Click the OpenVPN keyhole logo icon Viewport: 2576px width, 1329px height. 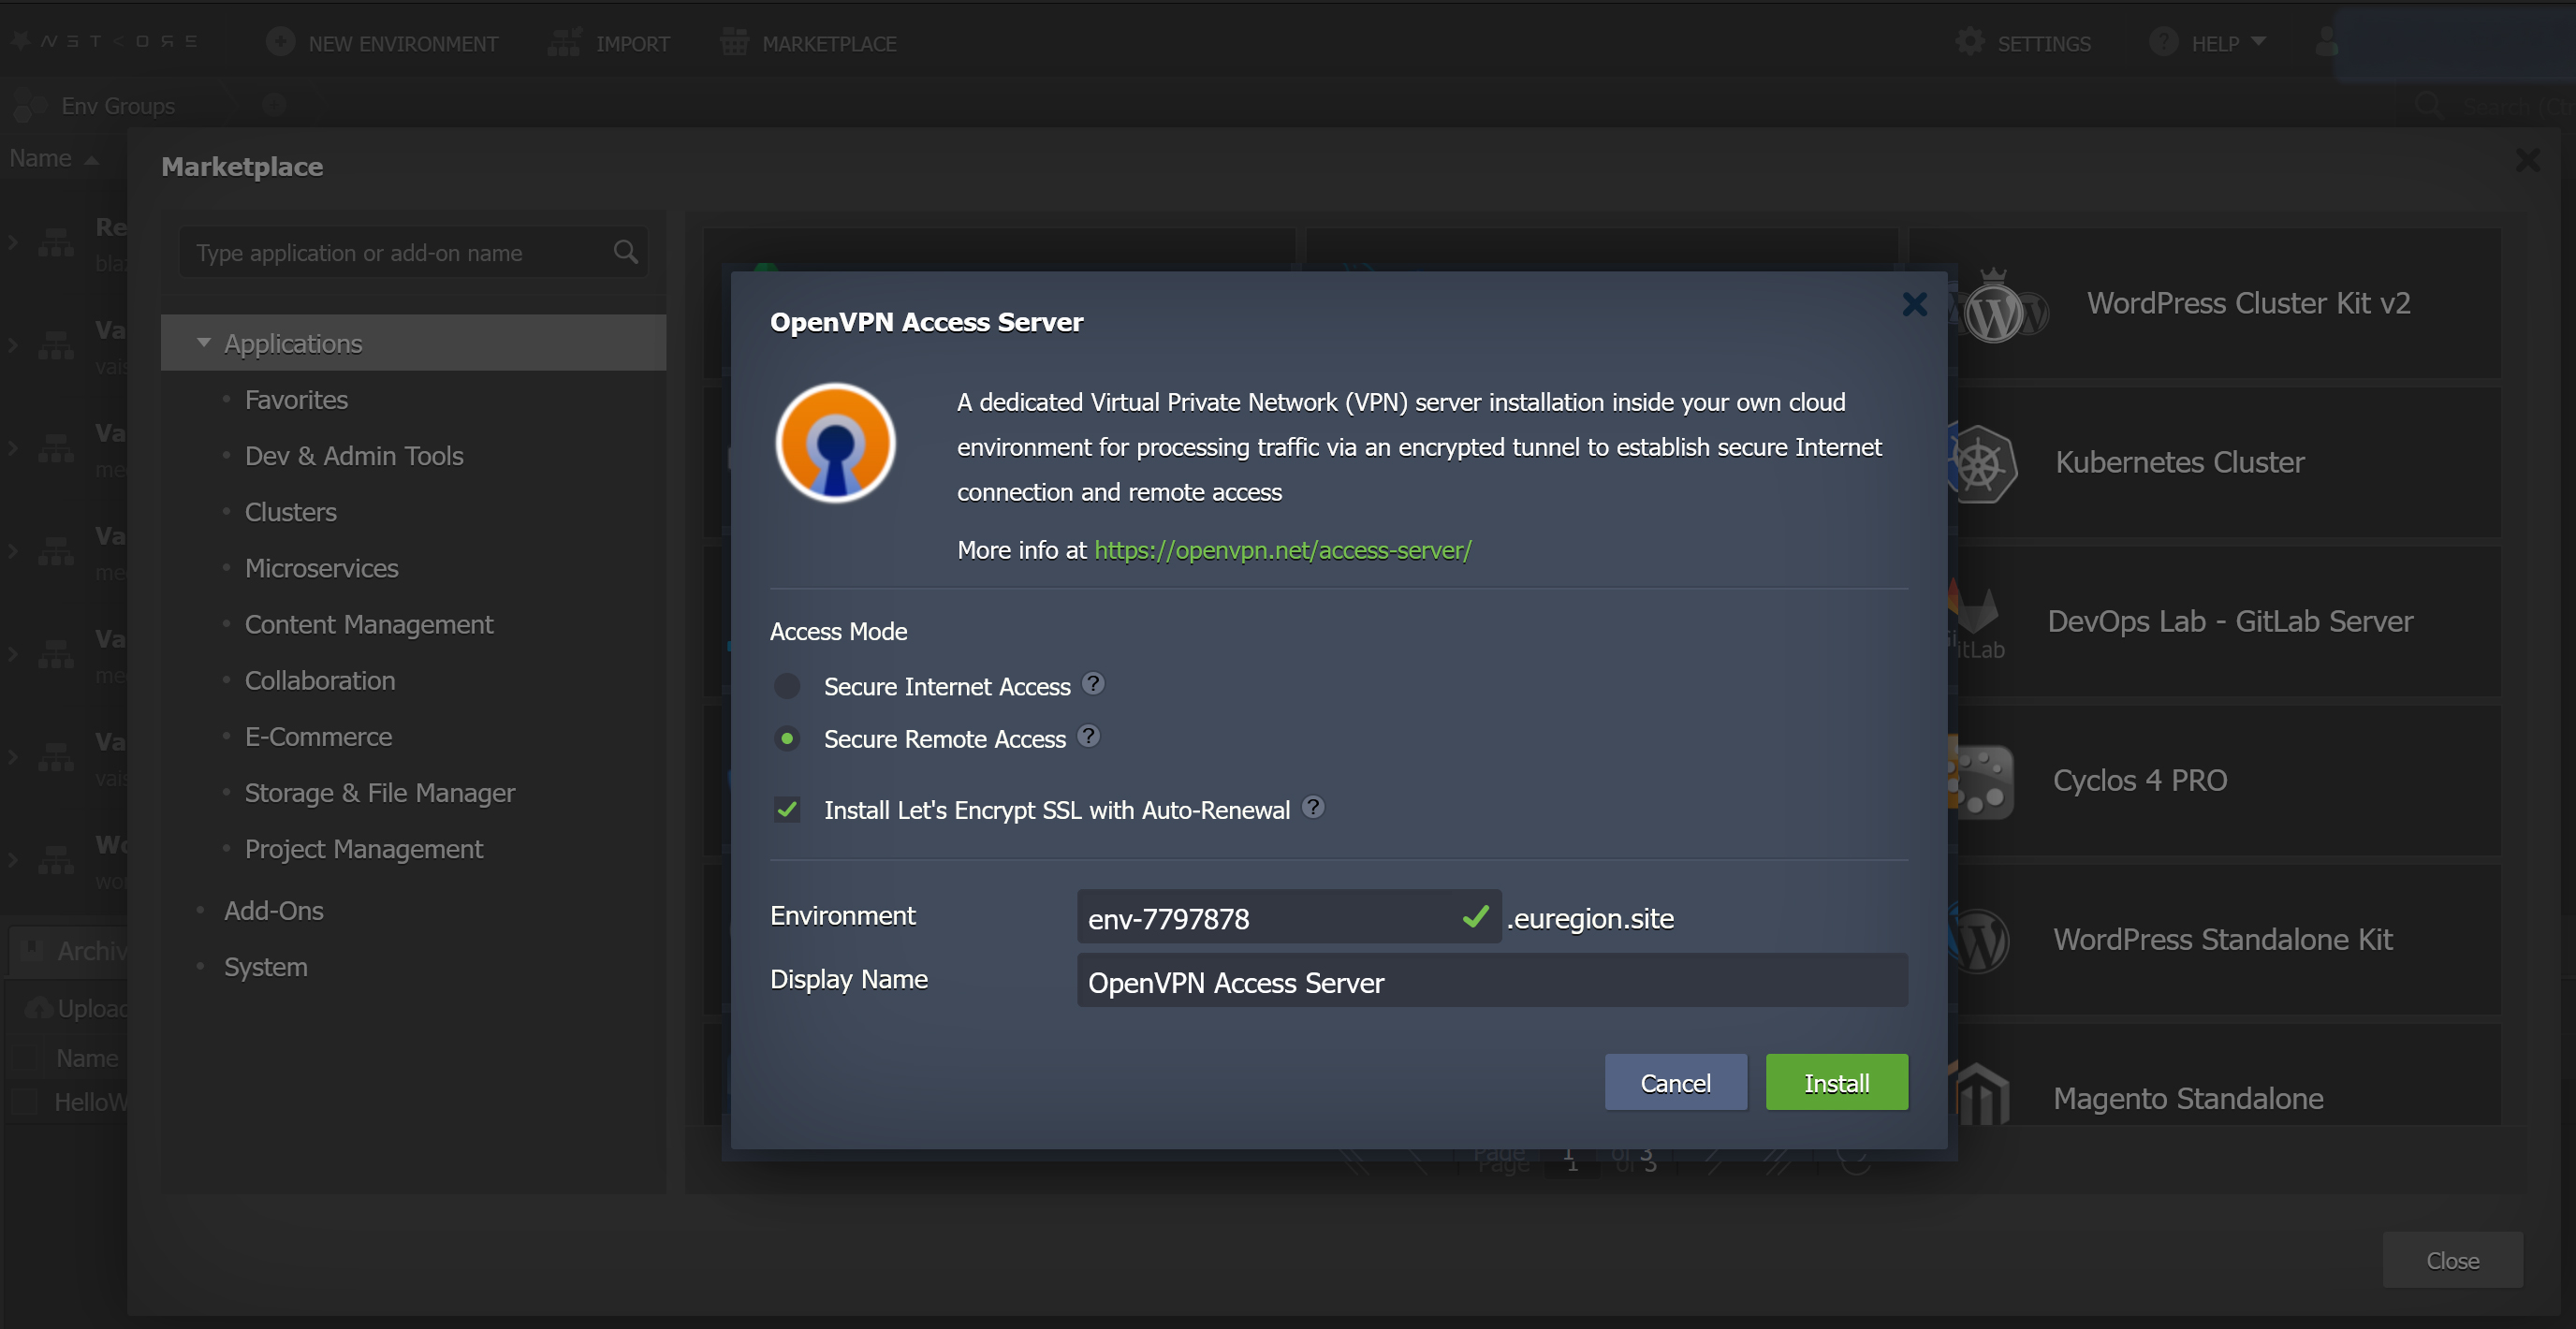pos(835,443)
